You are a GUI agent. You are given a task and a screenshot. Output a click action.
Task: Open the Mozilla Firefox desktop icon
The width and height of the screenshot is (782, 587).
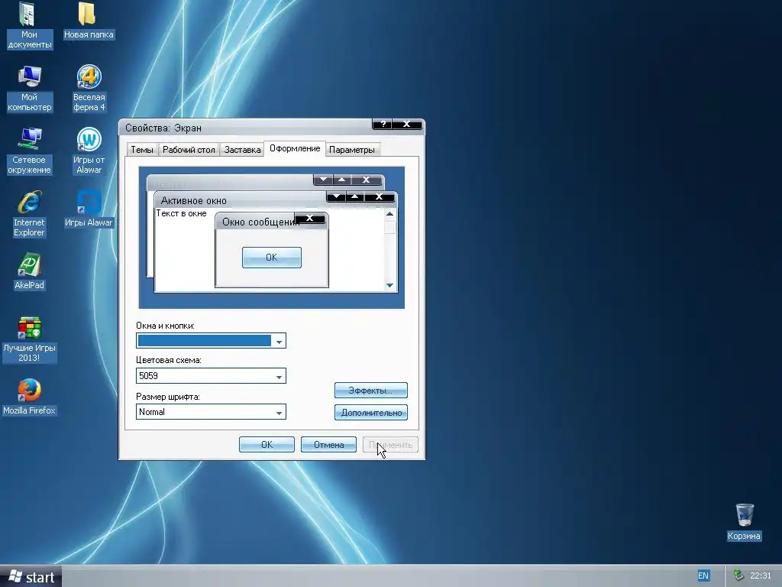point(29,397)
